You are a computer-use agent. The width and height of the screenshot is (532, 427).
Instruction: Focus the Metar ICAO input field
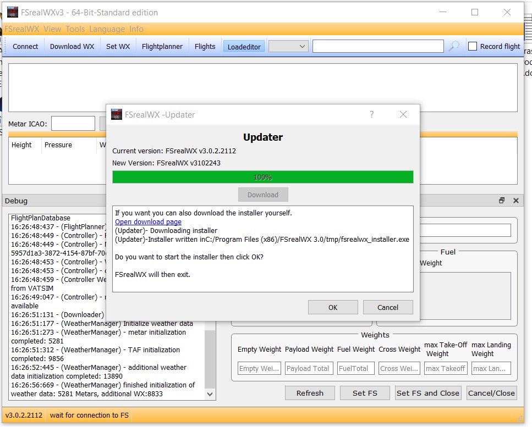(x=73, y=123)
